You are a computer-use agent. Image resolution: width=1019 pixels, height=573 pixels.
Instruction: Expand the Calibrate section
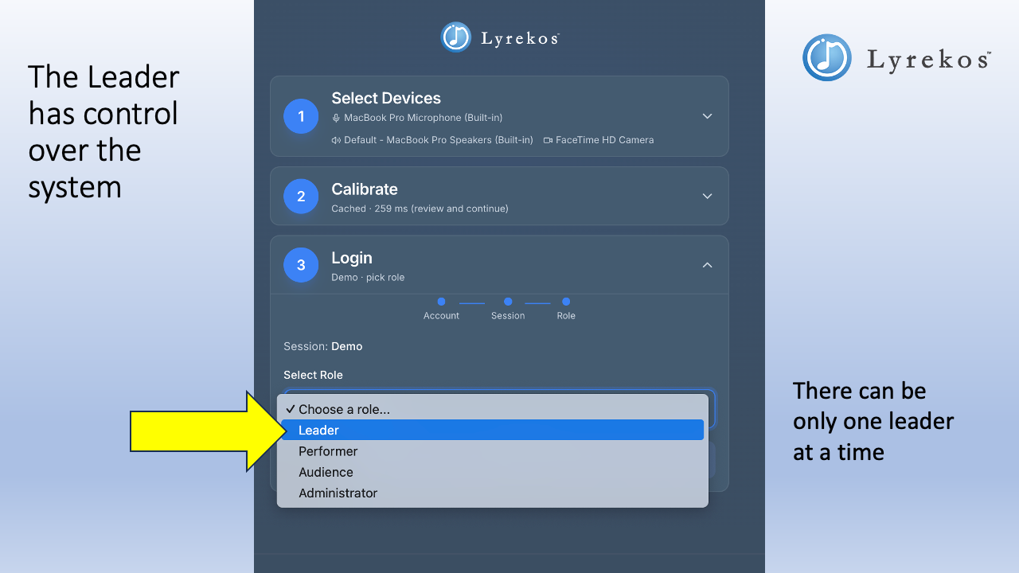[707, 196]
